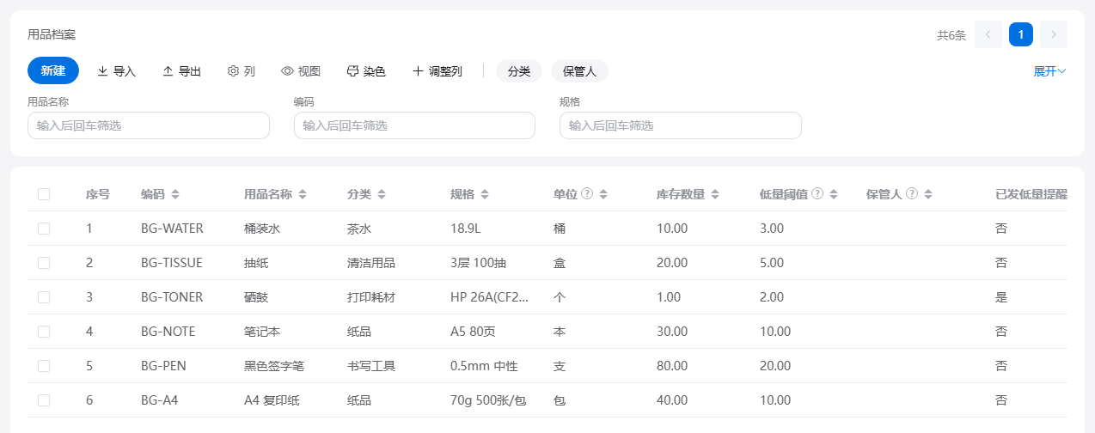Select the 分类 filter chip
This screenshot has height=433, width=1095.
pyautogui.click(x=519, y=71)
